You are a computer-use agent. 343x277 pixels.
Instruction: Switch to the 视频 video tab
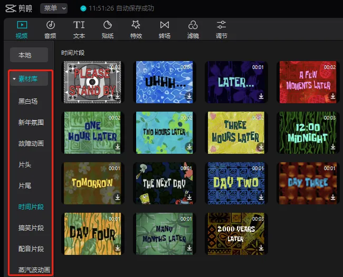coord(22,25)
